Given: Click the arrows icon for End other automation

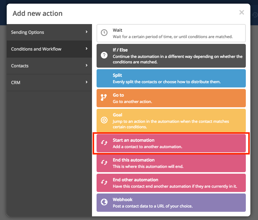Looking at the screenshot, I should pyautogui.click(x=104, y=183).
